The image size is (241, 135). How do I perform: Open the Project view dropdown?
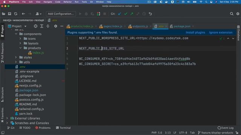coord(17,26)
